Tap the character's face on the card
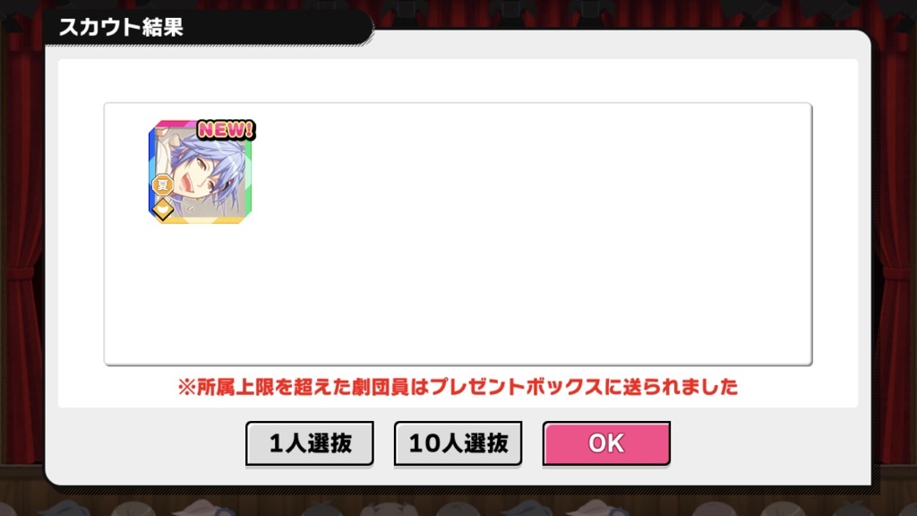Screen dimensions: 917x516 click(205, 176)
